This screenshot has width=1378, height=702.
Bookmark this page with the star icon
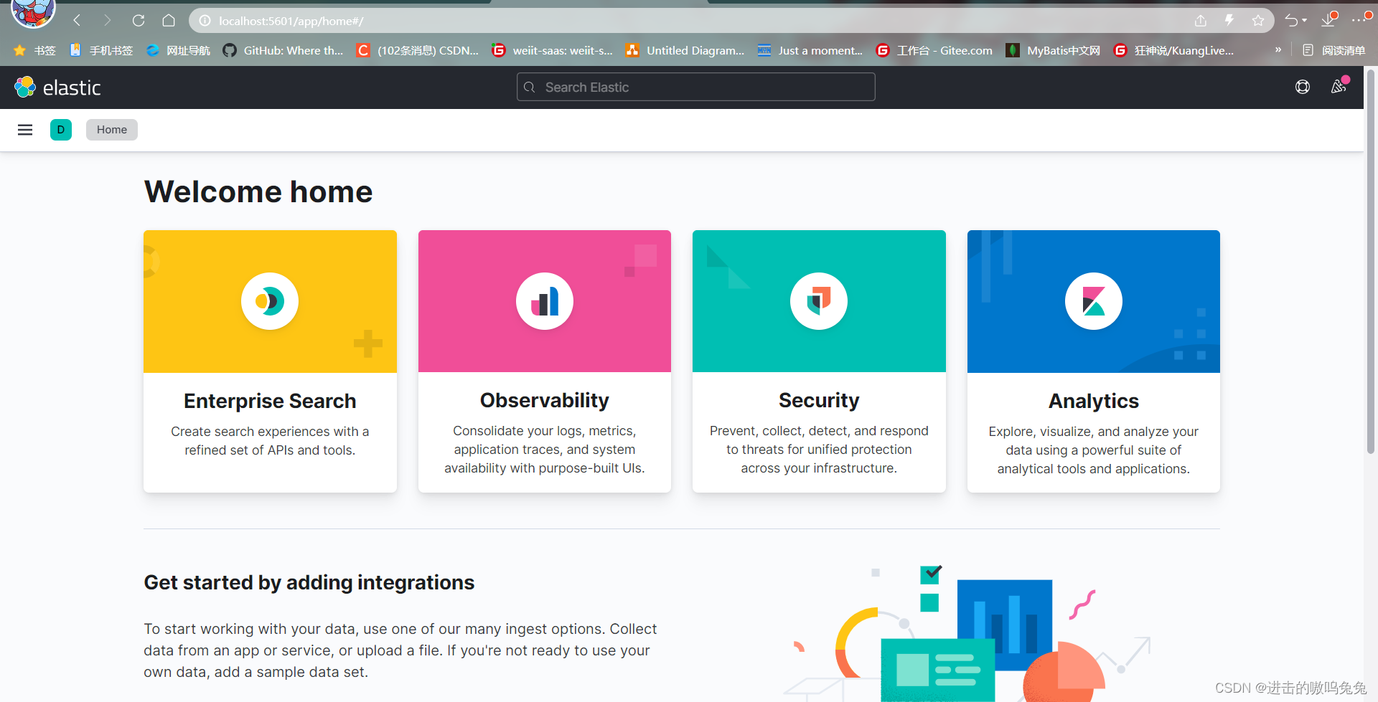pyautogui.click(x=1258, y=21)
